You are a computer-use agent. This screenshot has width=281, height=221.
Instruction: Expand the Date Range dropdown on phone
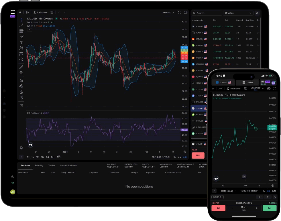coord(228,191)
